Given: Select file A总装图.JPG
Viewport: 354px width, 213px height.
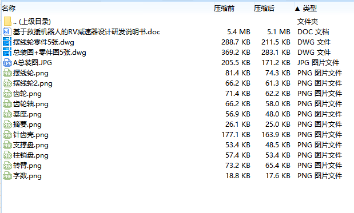Looking at the screenshot, I should (x=33, y=63).
